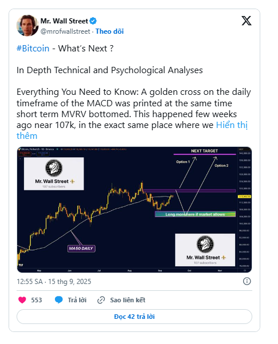Image resolution: width=278 pixels, height=344 pixels.
Task: Click the Mr. Wall Street display name
Action: click(x=64, y=21)
